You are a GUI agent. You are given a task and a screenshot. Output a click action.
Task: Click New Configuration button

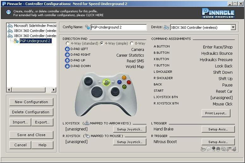click(31, 102)
